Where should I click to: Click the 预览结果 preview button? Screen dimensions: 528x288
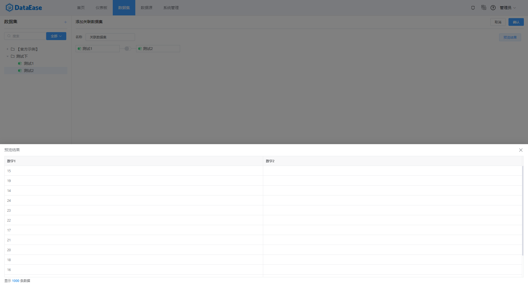coord(510,37)
